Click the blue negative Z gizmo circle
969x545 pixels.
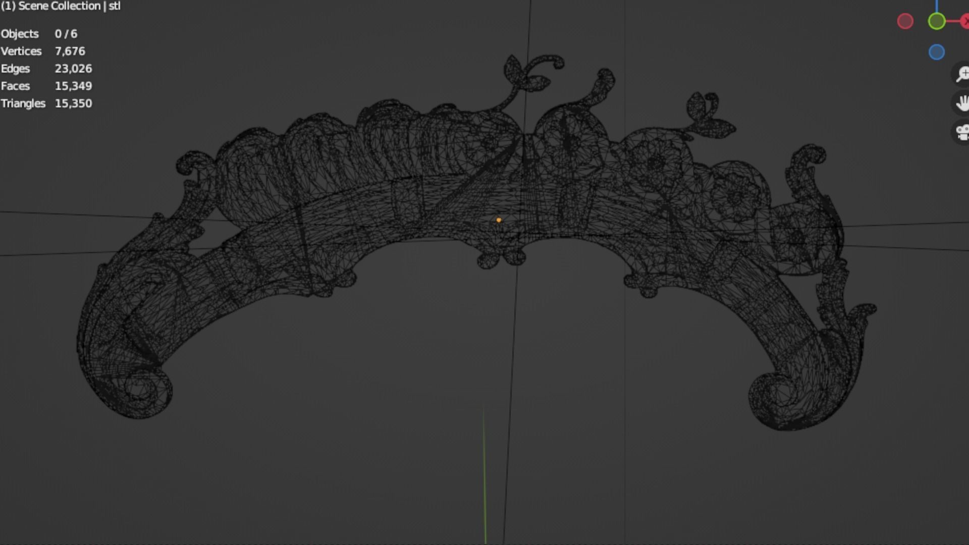point(937,52)
